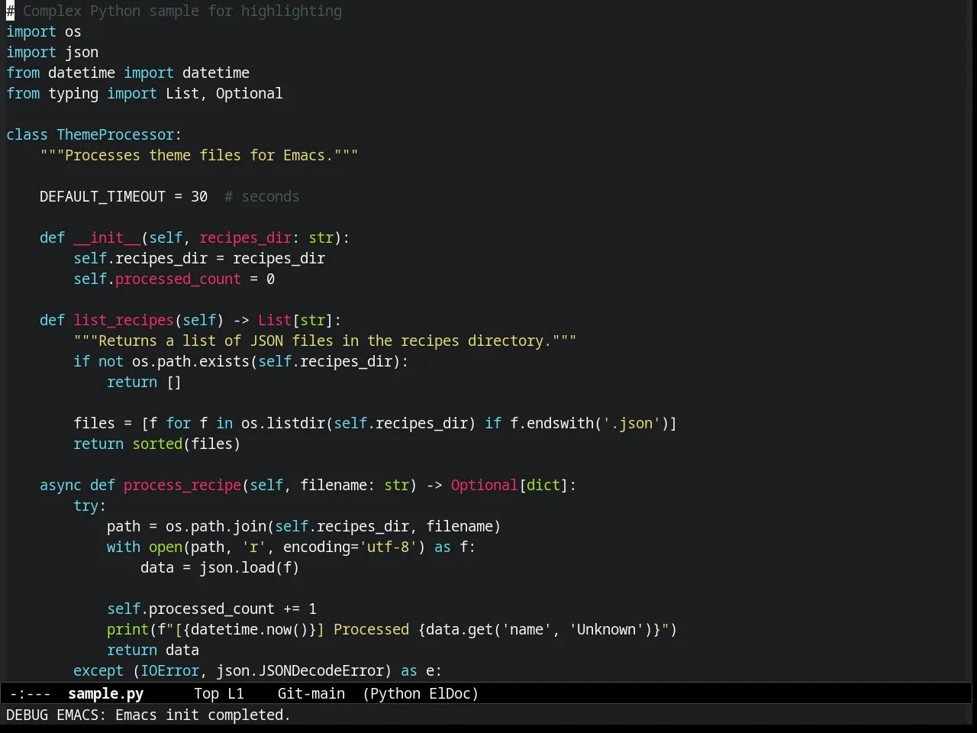Click 'self.processed_count += 1' line
The image size is (977, 733).
(x=211, y=609)
